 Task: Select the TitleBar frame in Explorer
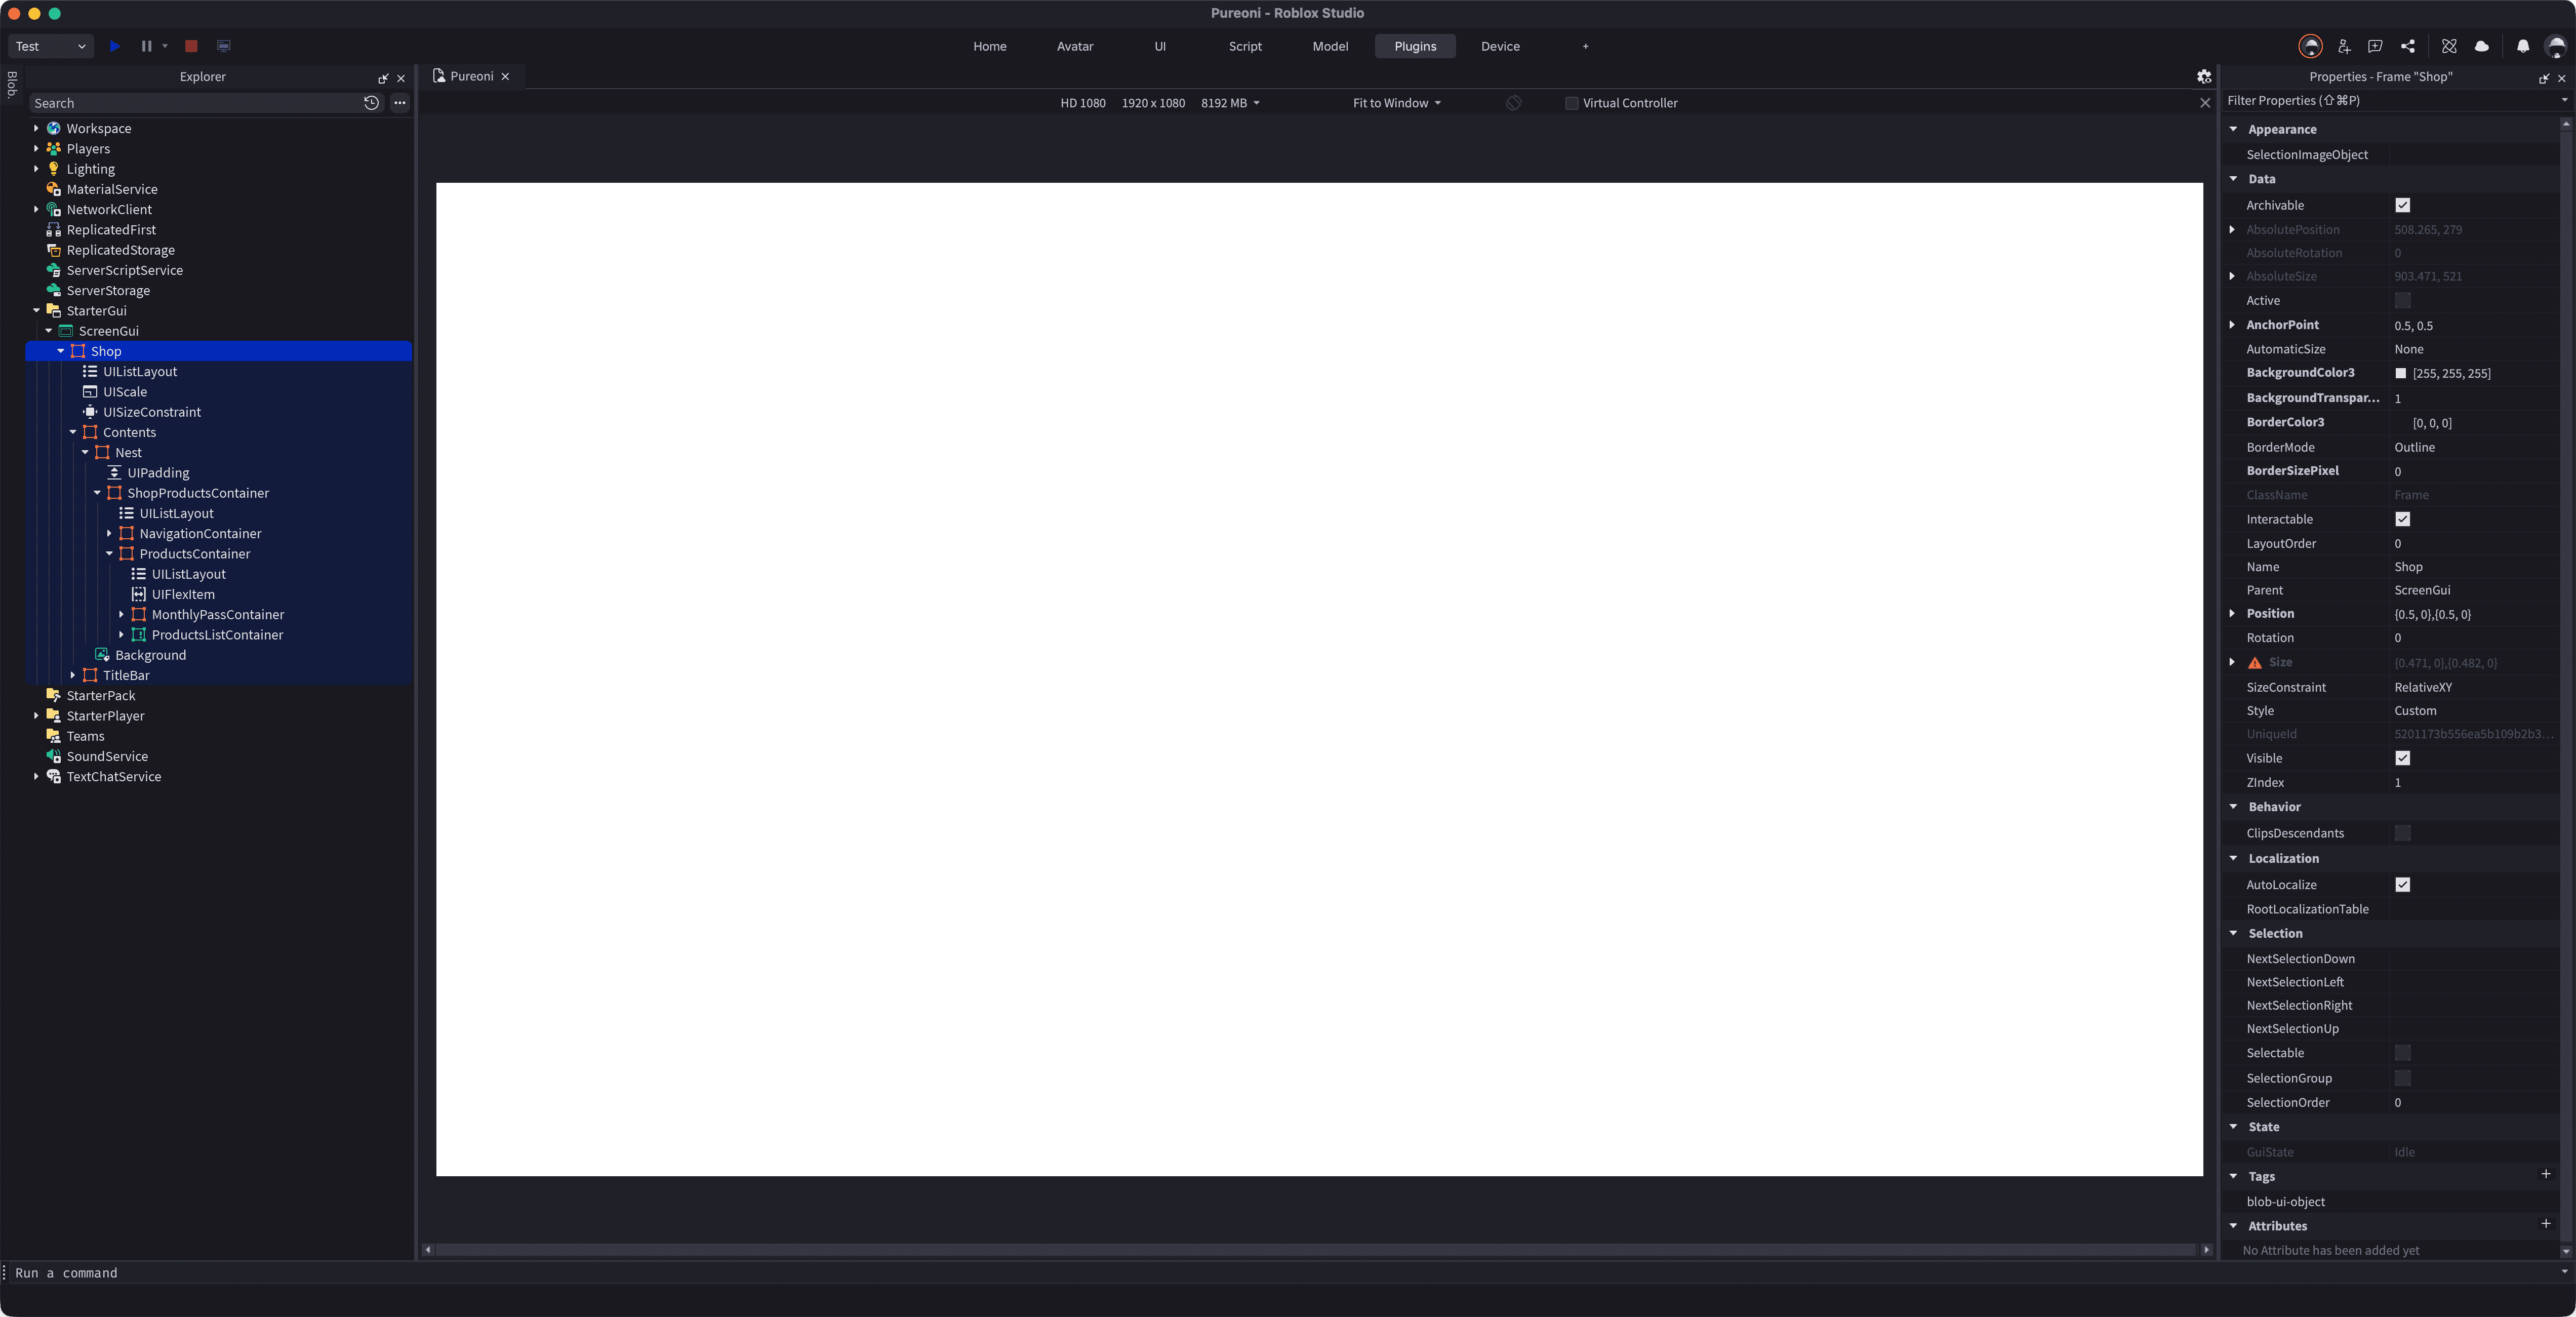(126, 675)
